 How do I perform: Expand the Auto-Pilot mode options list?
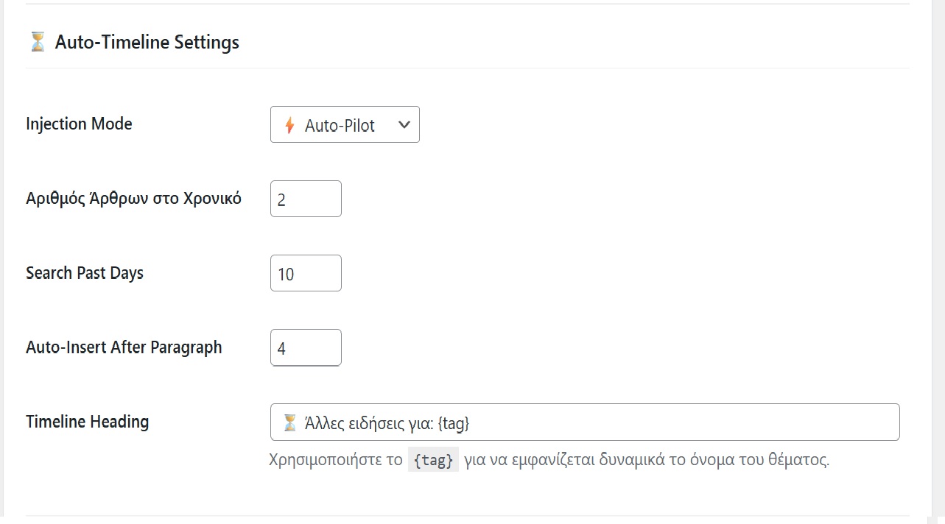[345, 125]
